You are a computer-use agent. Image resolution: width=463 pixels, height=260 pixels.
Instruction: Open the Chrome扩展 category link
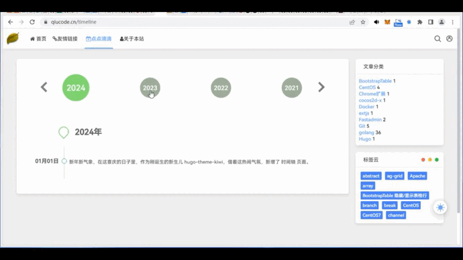372,94
